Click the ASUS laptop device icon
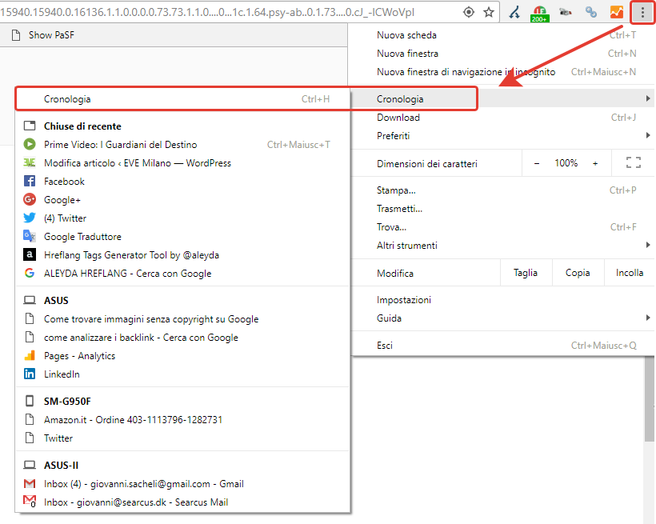Image resolution: width=656 pixels, height=524 pixels. pyautogui.click(x=30, y=300)
